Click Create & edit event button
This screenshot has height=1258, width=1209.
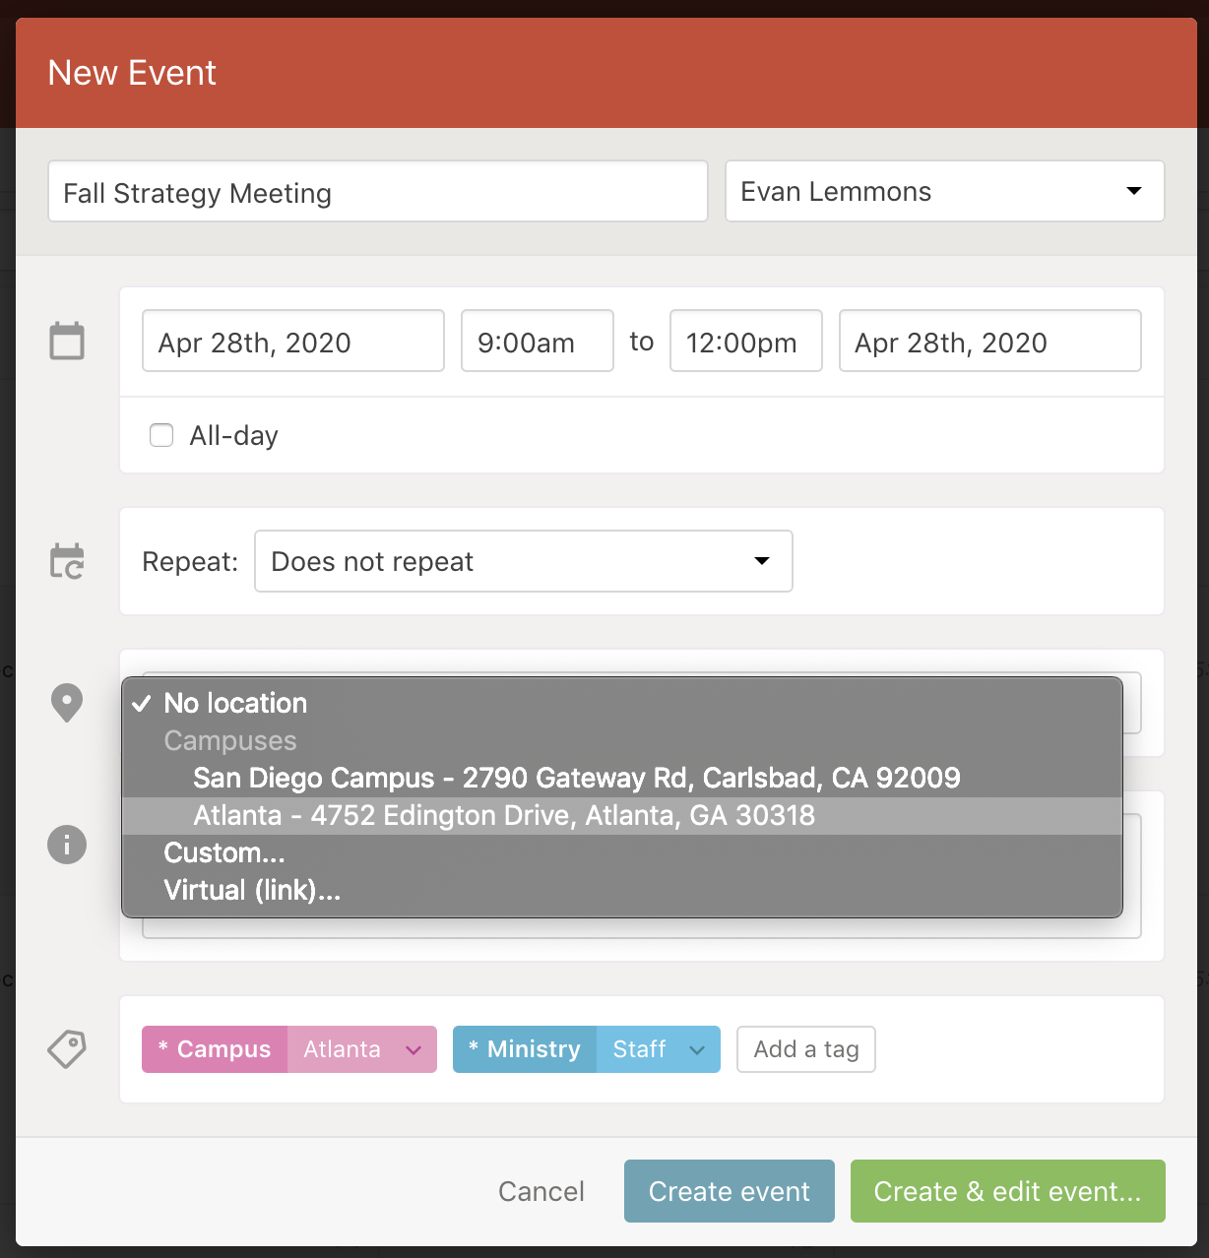(x=1007, y=1191)
